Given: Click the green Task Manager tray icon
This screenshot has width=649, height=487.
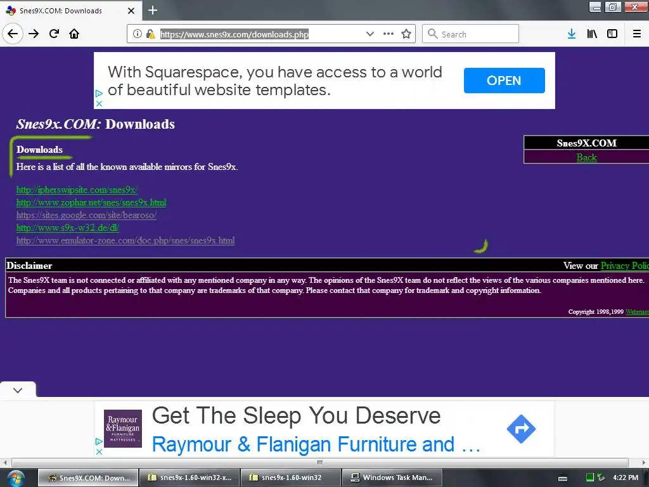Looking at the screenshot, I should [x=590, y=477].
